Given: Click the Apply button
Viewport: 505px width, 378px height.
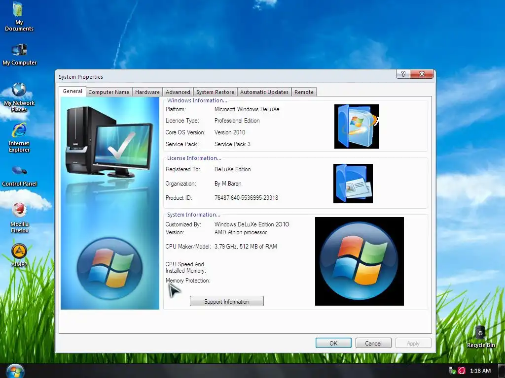Looking at the screenshot, I should pos(413,343).
